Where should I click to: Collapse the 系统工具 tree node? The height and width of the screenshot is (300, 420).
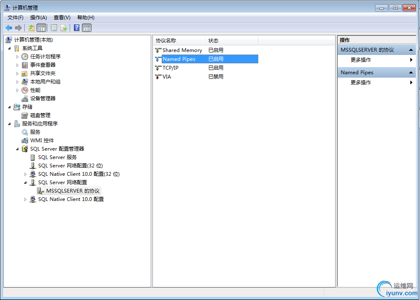[9, 48]
